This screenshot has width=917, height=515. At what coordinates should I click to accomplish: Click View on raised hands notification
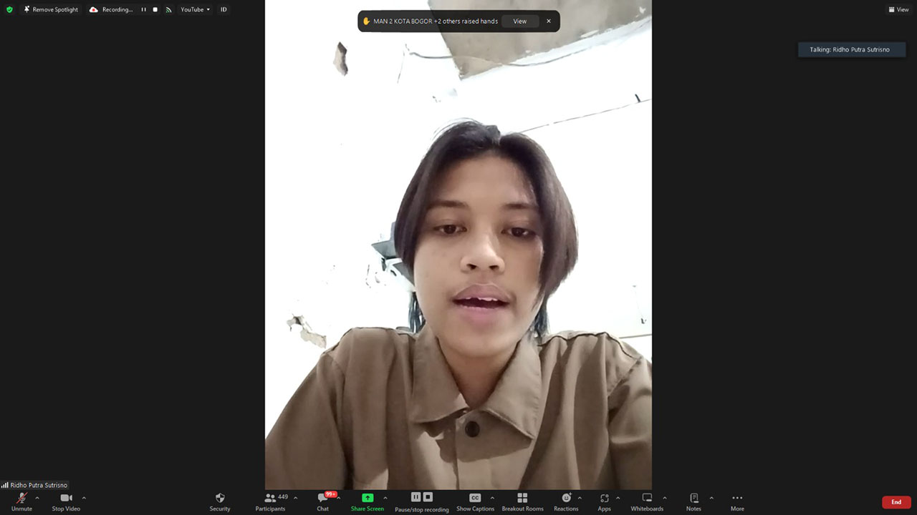[519, 21]
